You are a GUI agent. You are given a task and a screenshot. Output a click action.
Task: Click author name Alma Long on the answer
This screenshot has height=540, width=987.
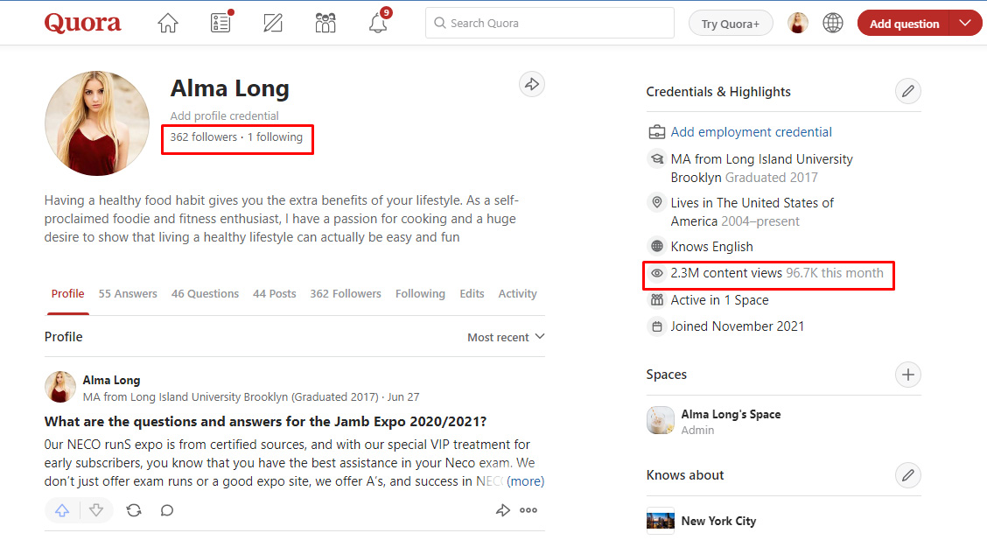coord(111,380)
